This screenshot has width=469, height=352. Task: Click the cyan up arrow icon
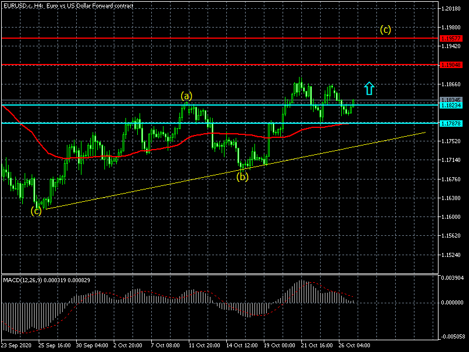(x=369, y=88)
